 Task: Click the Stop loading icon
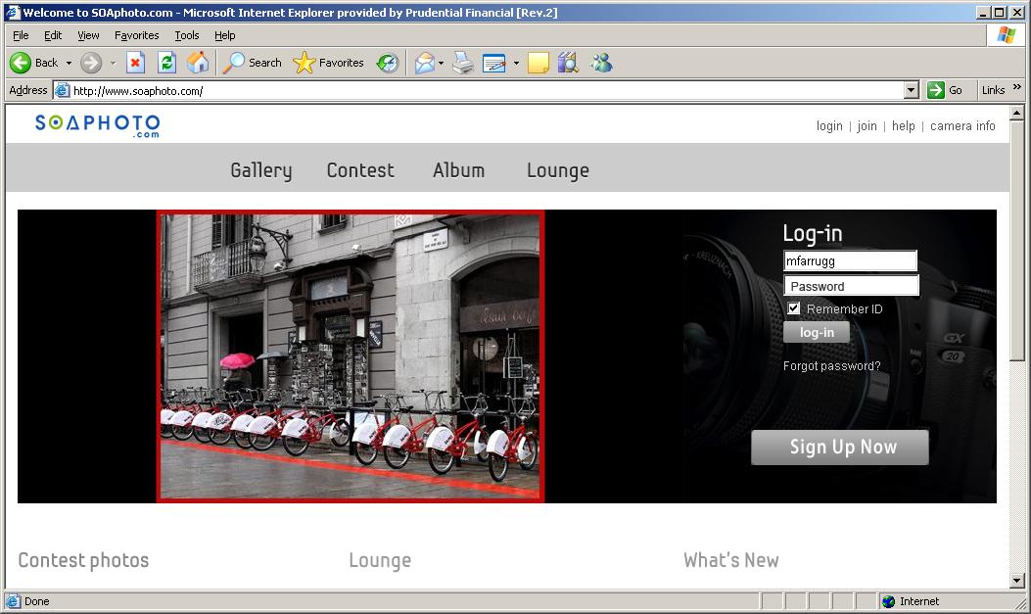(136, 63)
